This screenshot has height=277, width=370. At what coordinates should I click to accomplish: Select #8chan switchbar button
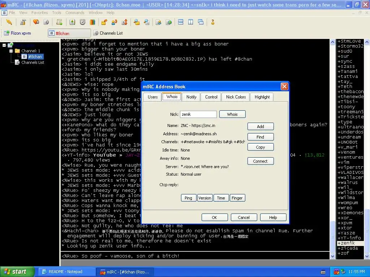[69, 33]
